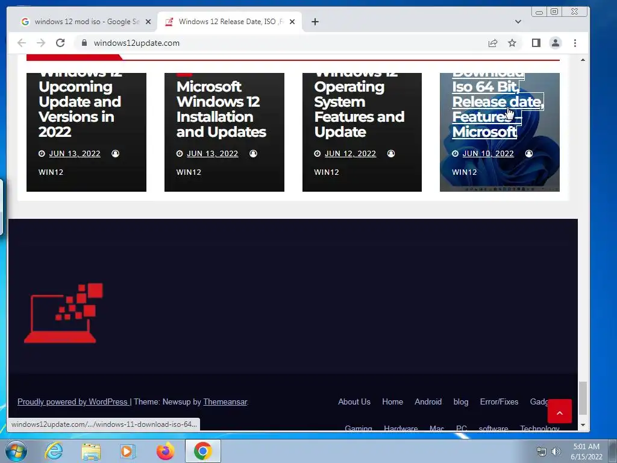Open Error/Fixes footer category

[x=499, y=402]
